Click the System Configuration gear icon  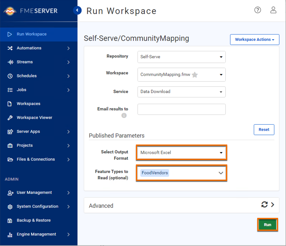click(x=10, y=206)
